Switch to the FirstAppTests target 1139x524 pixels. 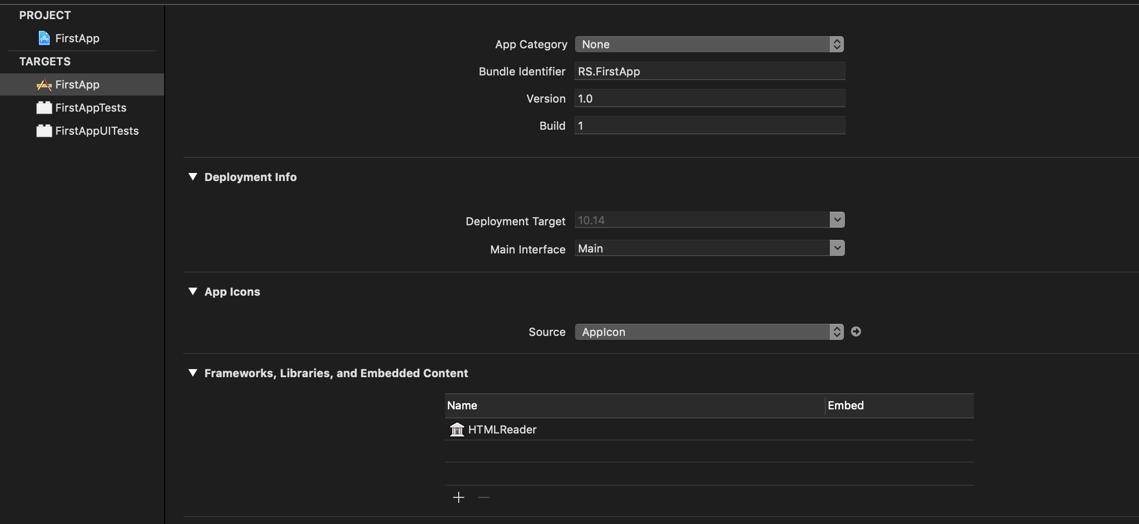tap(91, 107)
